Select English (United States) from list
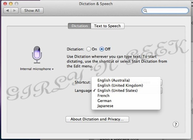Viewport: 193px width, 140px height. point(126,91)
